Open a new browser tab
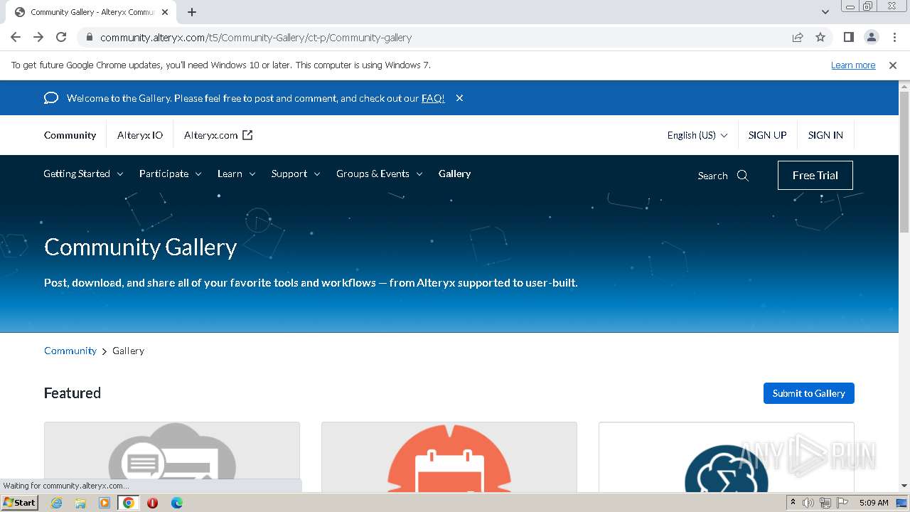Screen dimensions: 910x512 pyautogui.click(x=192, y=12)
